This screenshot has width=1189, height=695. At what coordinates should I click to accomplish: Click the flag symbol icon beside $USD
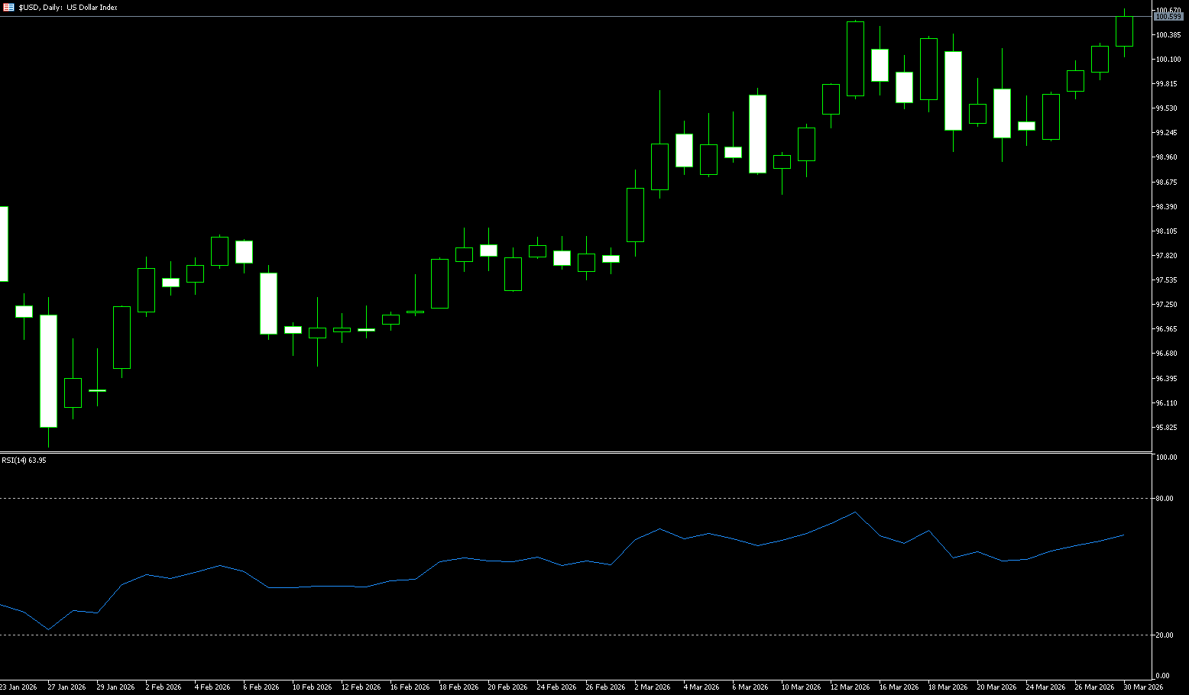[x=9, y=7]
